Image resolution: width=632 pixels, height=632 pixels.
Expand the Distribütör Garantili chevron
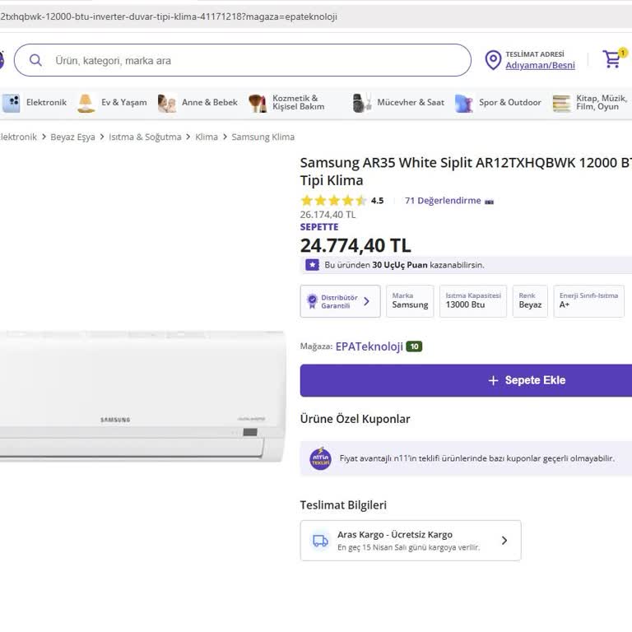(x=366, y=301)
